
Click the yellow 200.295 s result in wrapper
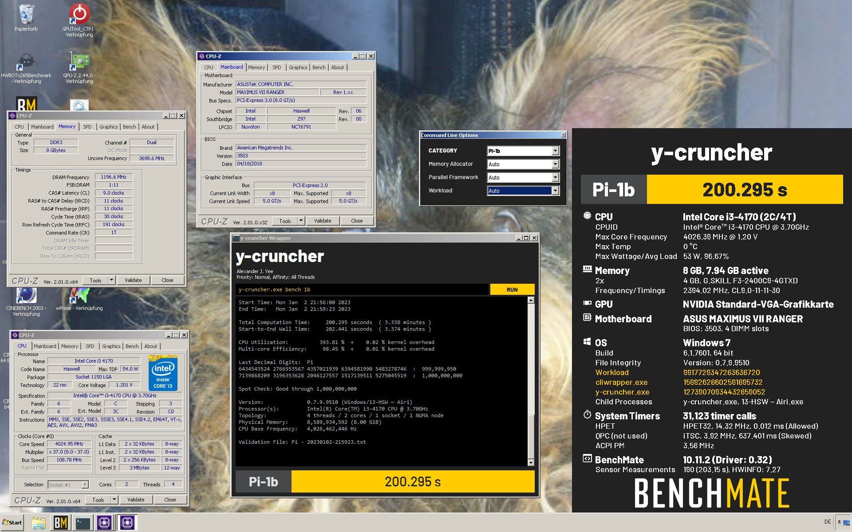point(413,481)
